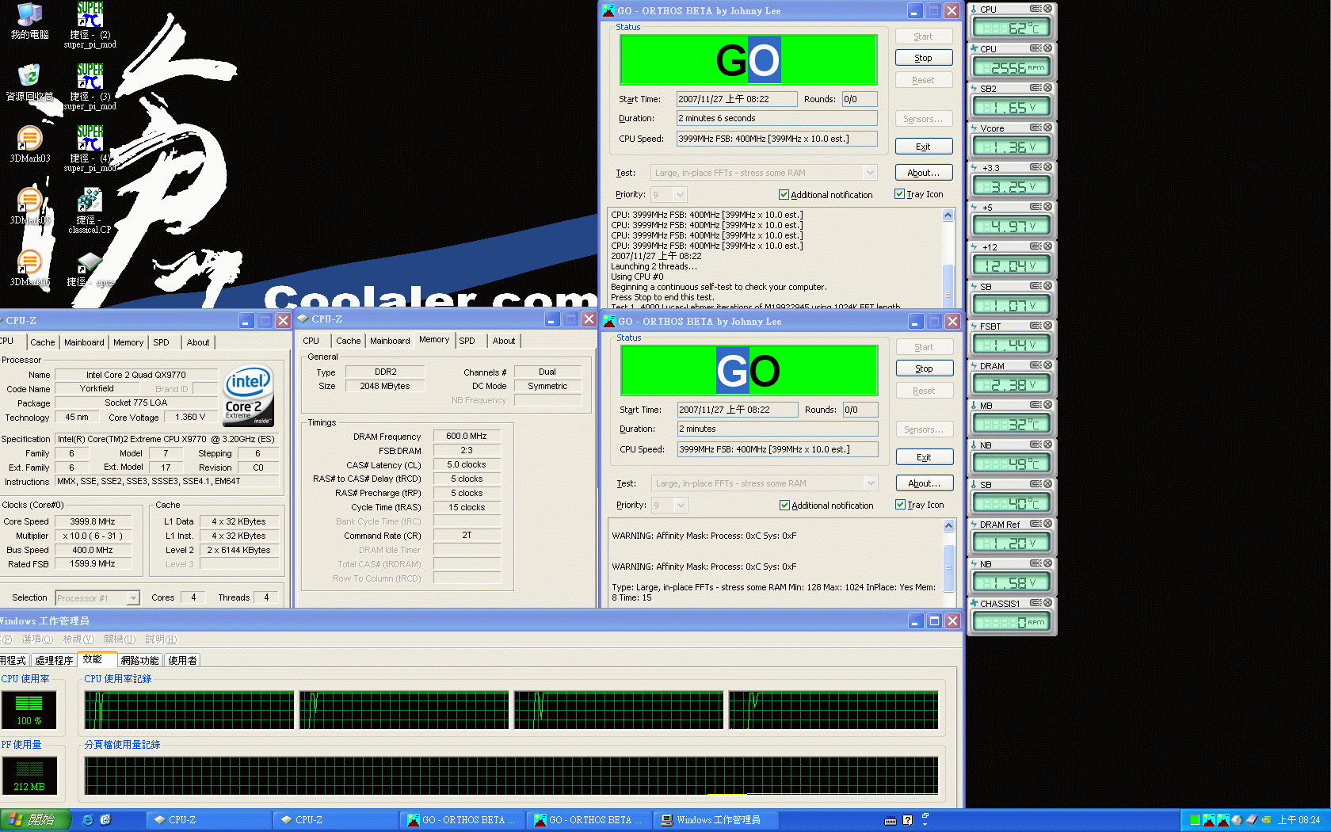Open the 網路功能 tab in Task Manager

coord(139,660)
